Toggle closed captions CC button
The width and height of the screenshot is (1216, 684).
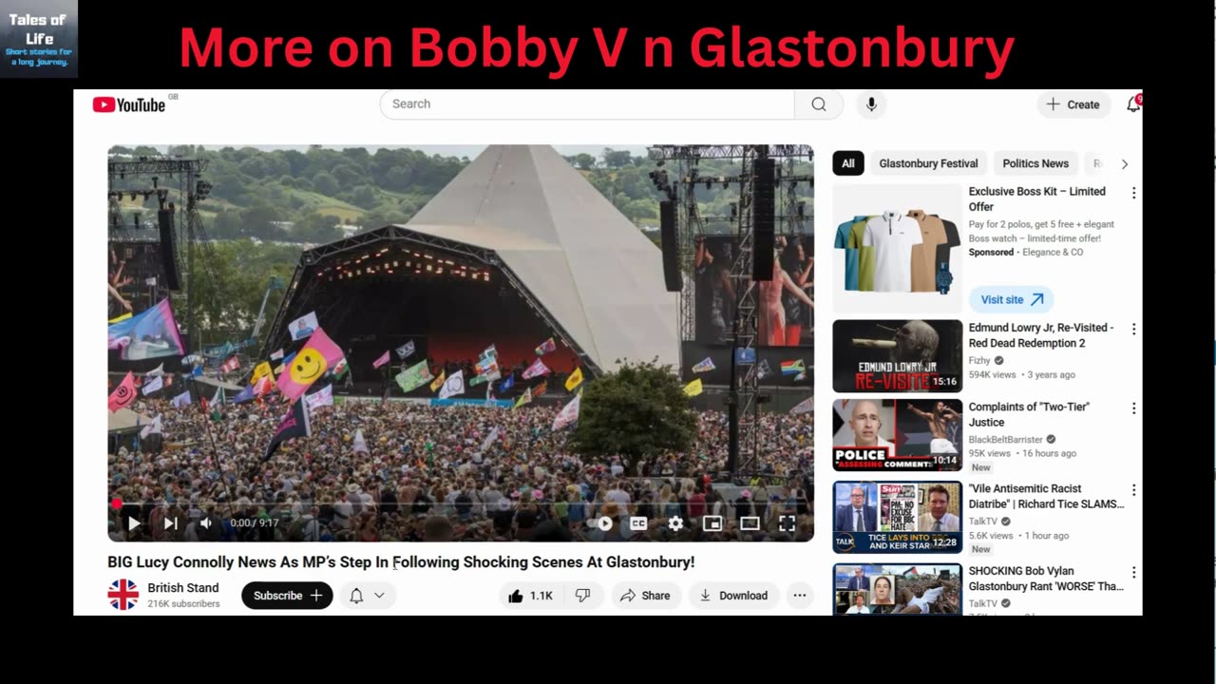pyautogui.click(x=638, y=523)
